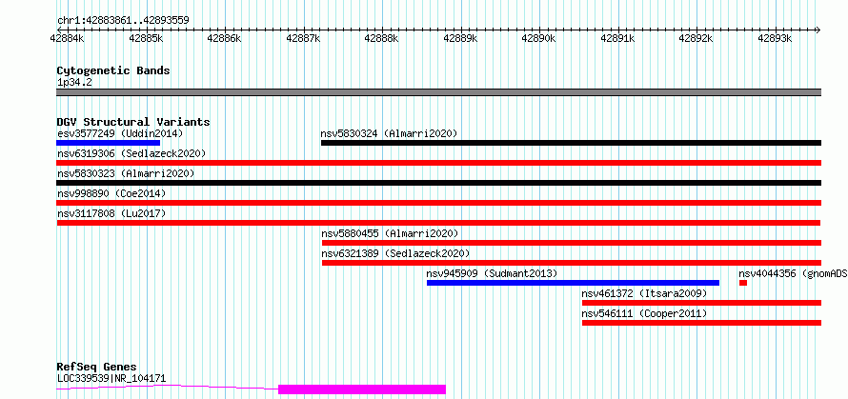Click the Cytogenetic Bands track title
The height and width of the screenshot is (399, 848).
click(113, 70)
